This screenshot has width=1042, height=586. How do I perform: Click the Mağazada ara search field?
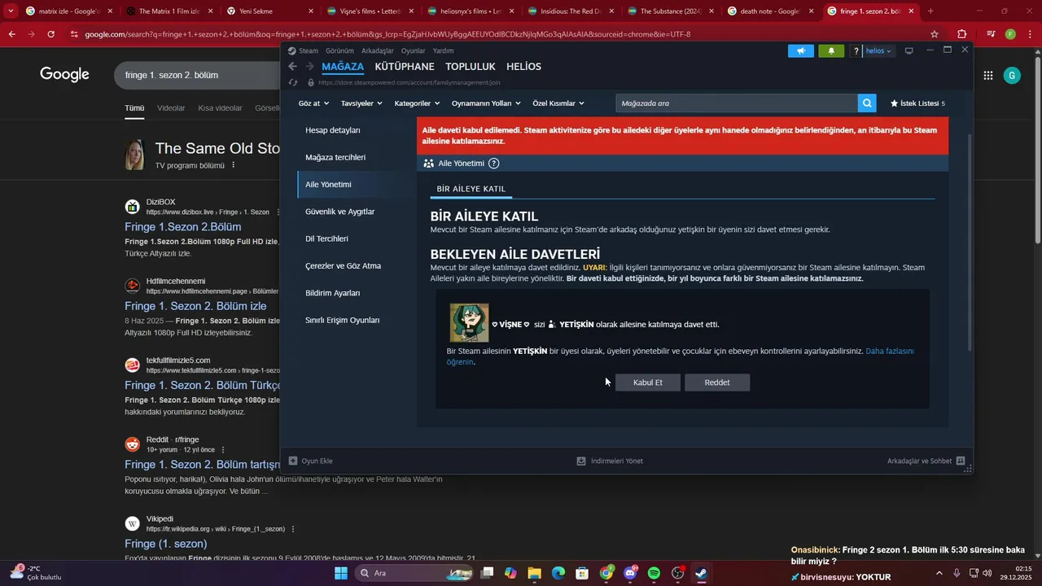click(x=737, y=103)
